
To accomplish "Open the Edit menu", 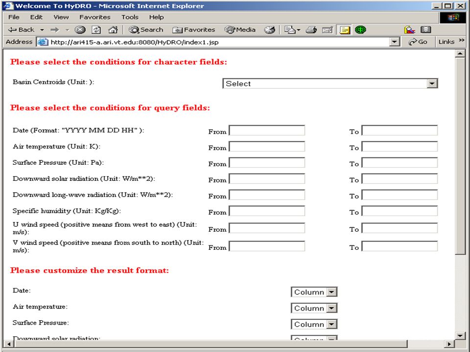I will pyautogui.click(x=36, y=17).
